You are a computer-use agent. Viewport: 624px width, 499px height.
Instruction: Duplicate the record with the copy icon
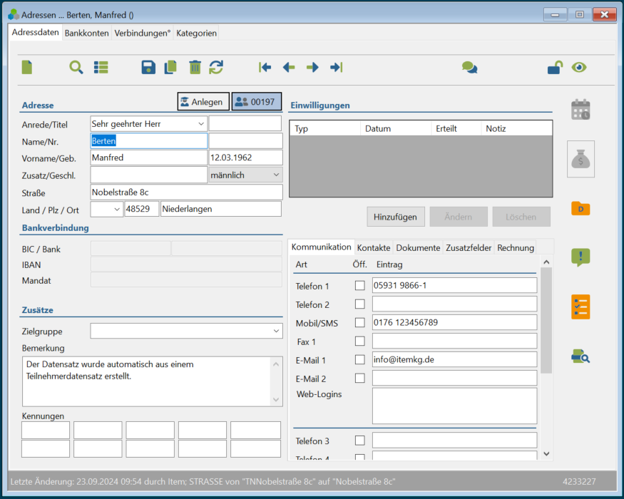[170, 67]
